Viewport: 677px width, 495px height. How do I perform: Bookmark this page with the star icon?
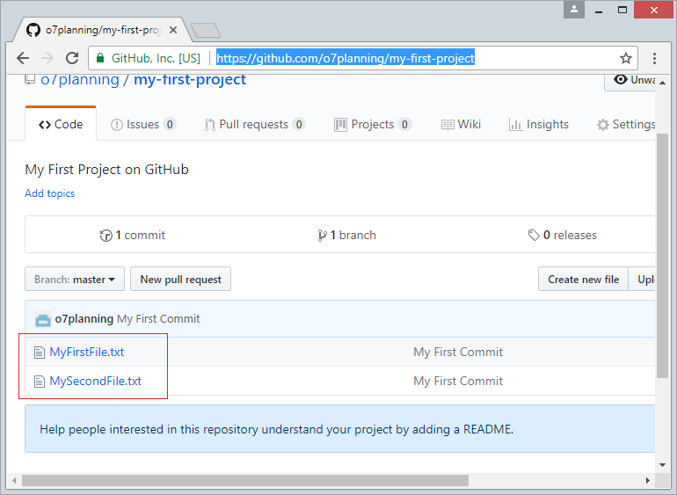coord(626,58)
